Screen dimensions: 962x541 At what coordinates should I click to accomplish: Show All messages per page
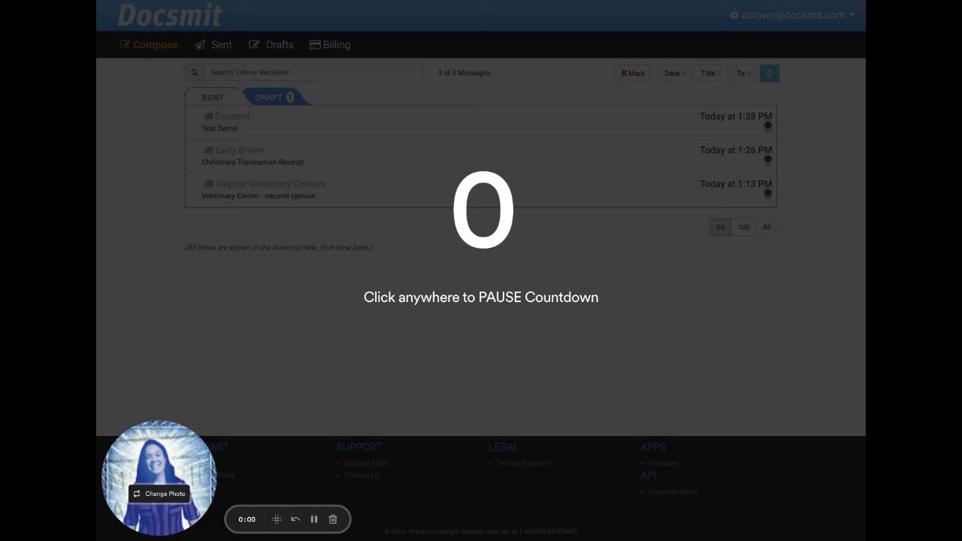[767, 227]
